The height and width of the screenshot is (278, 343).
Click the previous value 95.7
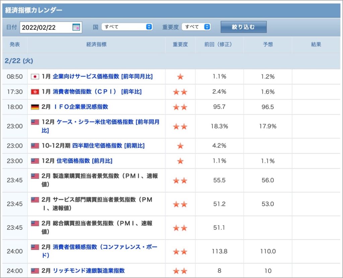pos(219,107)
